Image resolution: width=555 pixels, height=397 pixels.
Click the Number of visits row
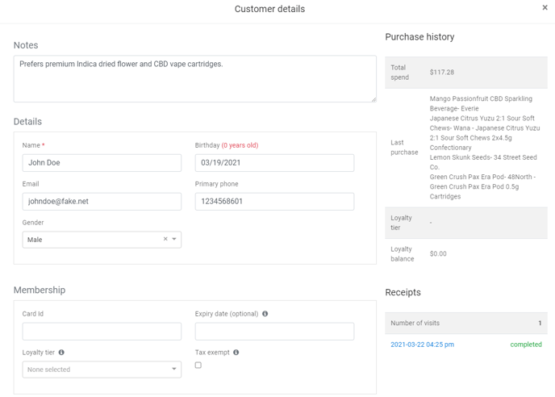tap(465, 324)
